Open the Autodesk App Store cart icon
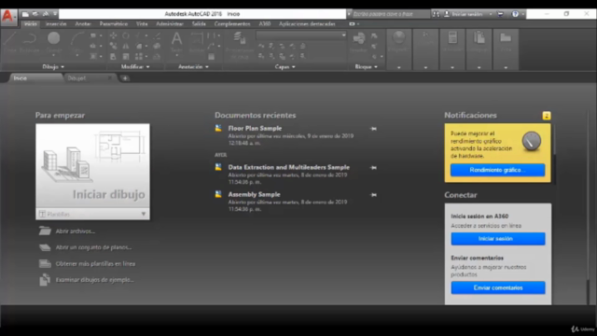This screenshot has height=336, width=597. tap(500, 14)
